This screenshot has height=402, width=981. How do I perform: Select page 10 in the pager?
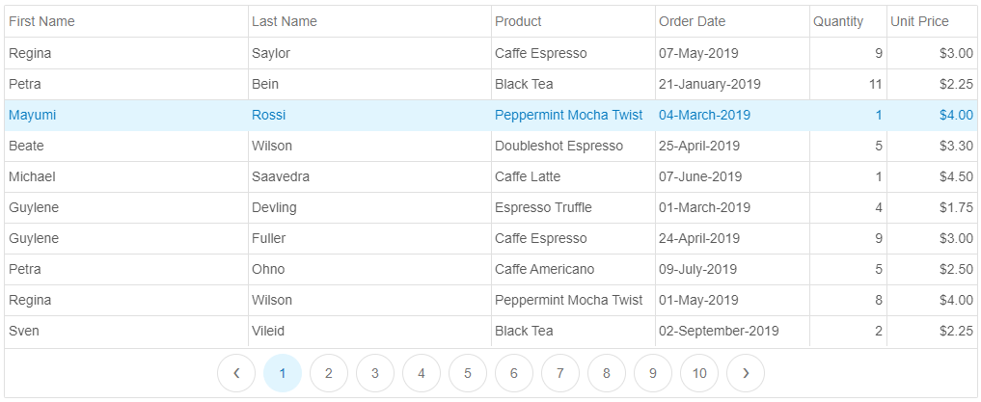(698, 373)
